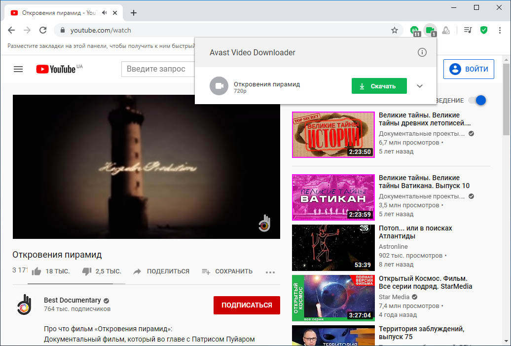Open the Великие тайны истории thumbnail
Viewport: 511px width, 346px height.
333,135
